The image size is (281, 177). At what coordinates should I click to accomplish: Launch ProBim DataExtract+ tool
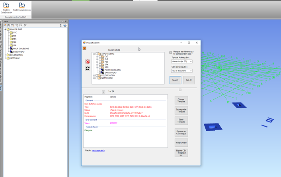6,8
